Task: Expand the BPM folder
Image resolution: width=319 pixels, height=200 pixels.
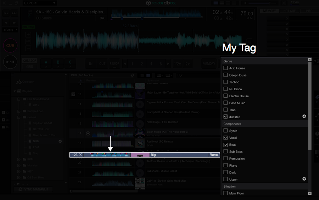Action: pos(19,159)
